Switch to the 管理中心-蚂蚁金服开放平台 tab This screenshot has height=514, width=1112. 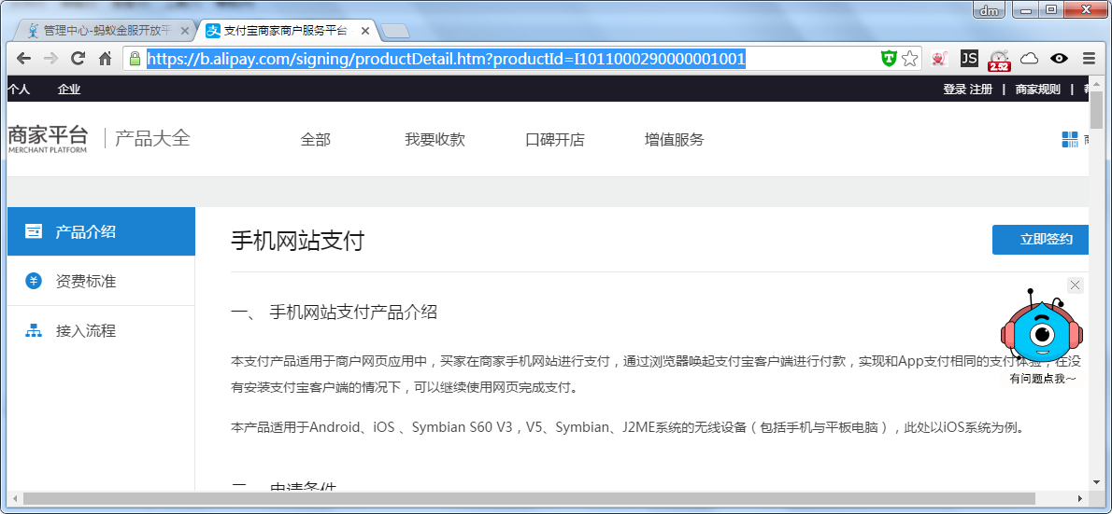tap(107, 31)
